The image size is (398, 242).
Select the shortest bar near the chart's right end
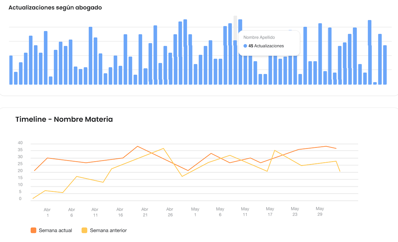tap(375, 83)
